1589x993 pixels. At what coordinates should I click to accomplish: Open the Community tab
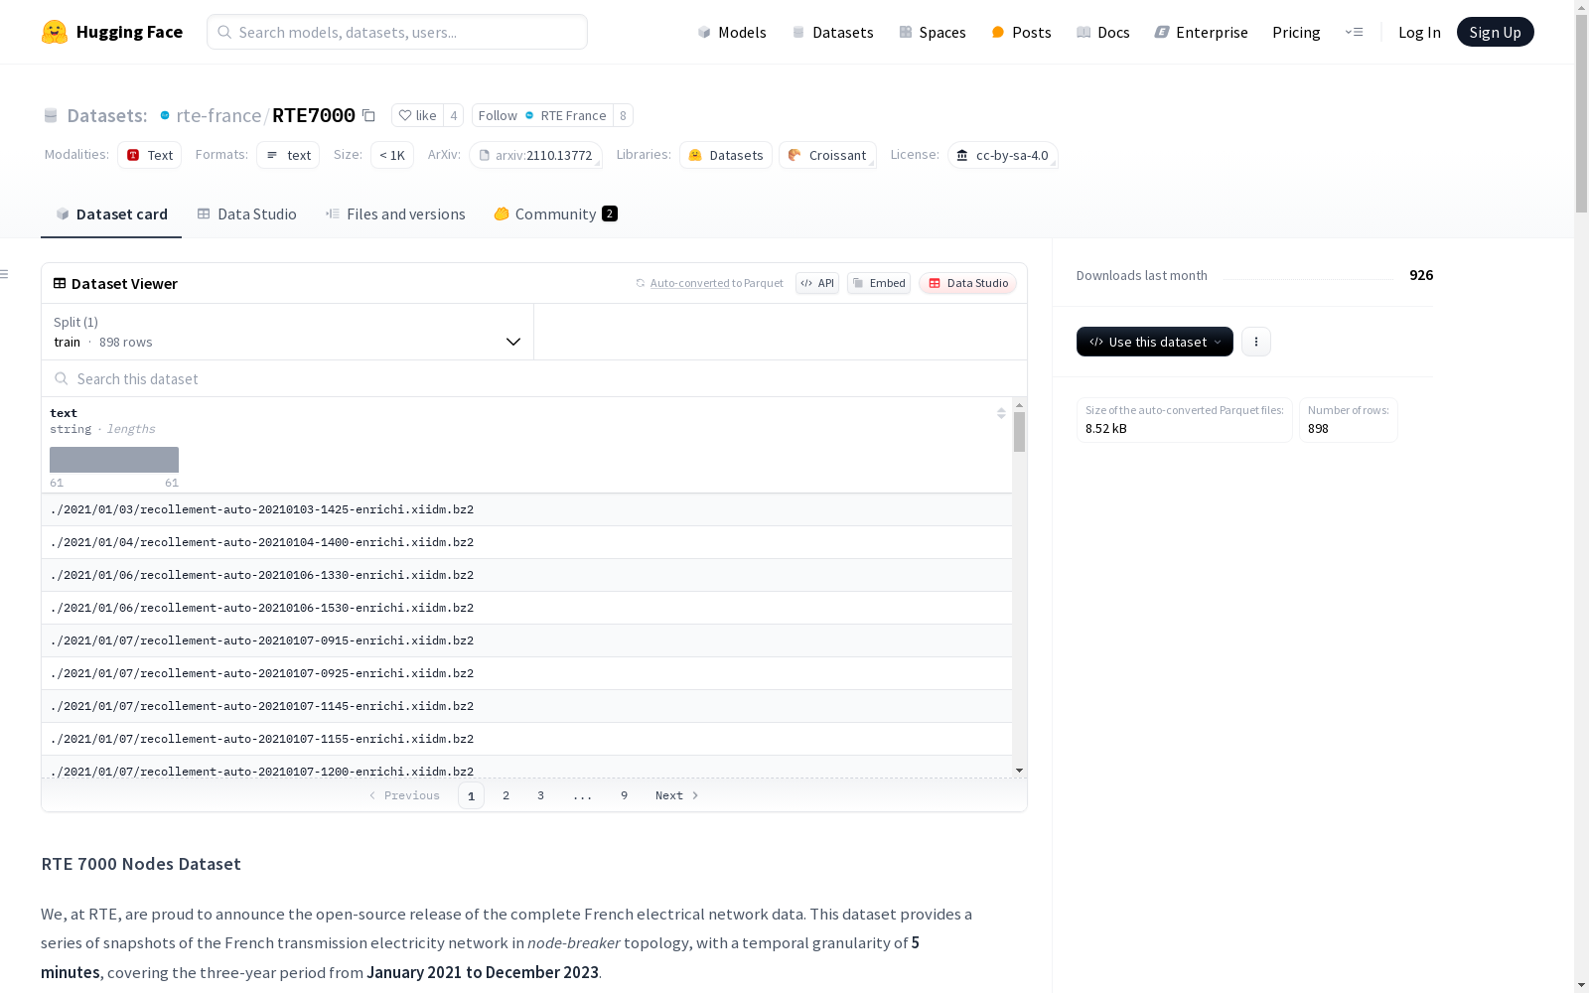coord(556,214)
